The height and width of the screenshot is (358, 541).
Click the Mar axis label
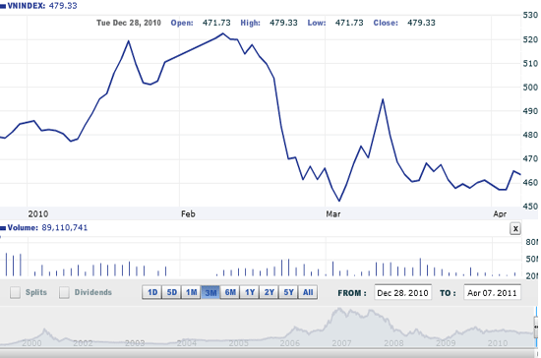333,213
